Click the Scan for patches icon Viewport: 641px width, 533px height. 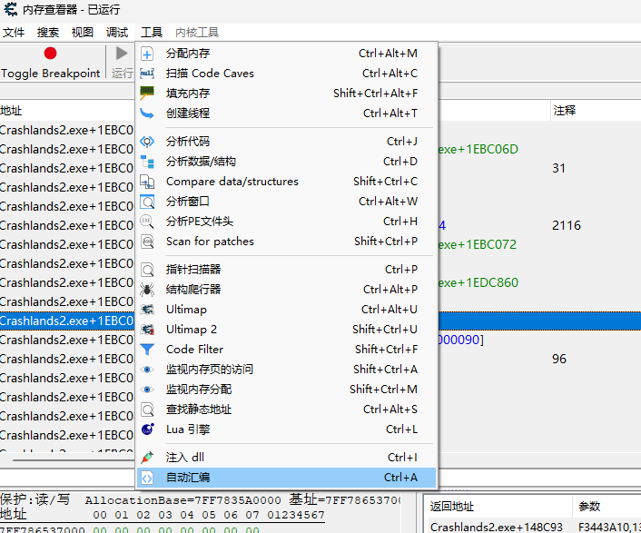(147, 242)
